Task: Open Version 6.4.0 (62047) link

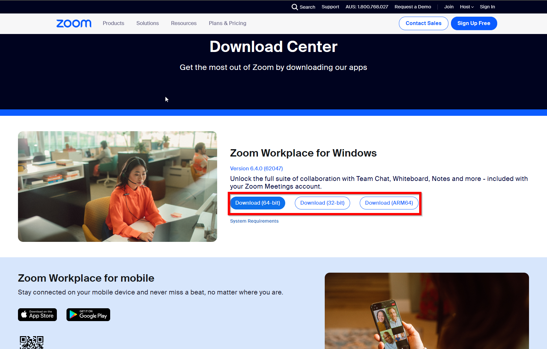Action: pos(256,168)
